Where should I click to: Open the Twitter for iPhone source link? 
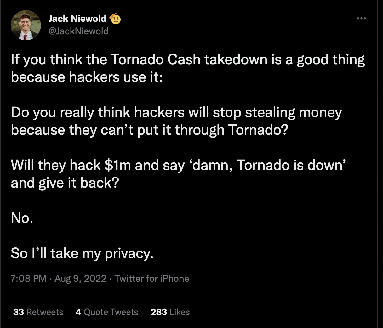point(152,279)
